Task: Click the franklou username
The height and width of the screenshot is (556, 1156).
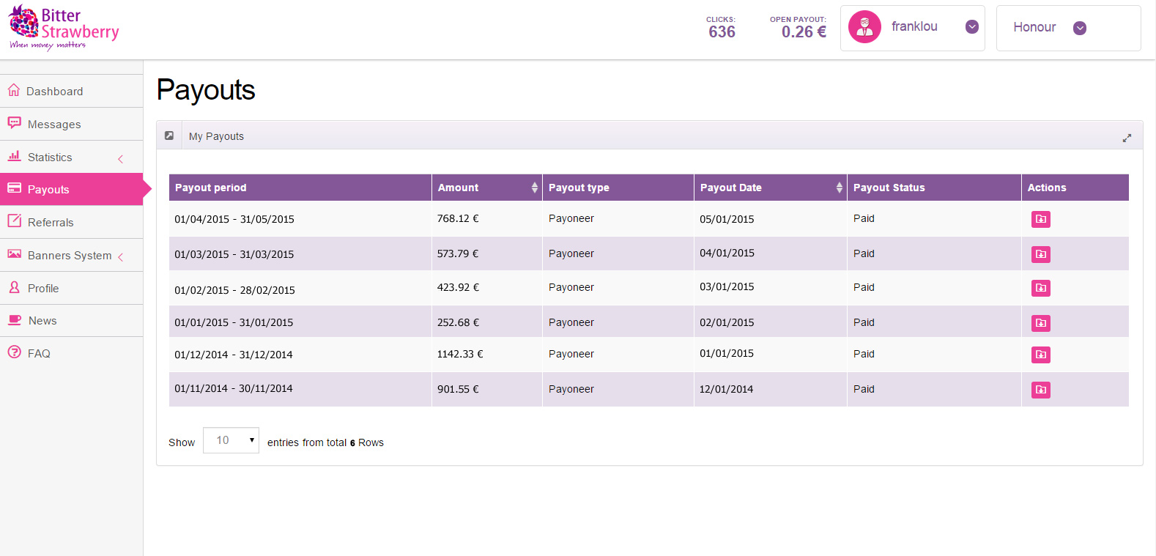Action: click(x=914, y=26)
